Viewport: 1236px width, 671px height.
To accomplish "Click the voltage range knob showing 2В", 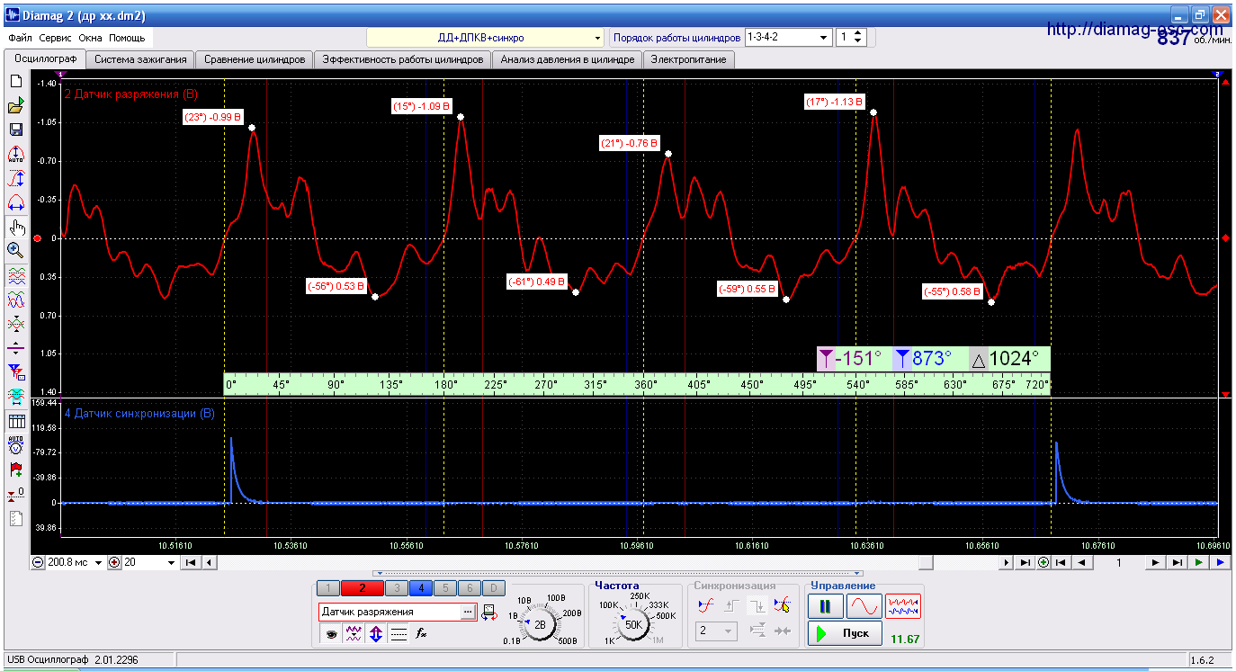I will point(540,624).
